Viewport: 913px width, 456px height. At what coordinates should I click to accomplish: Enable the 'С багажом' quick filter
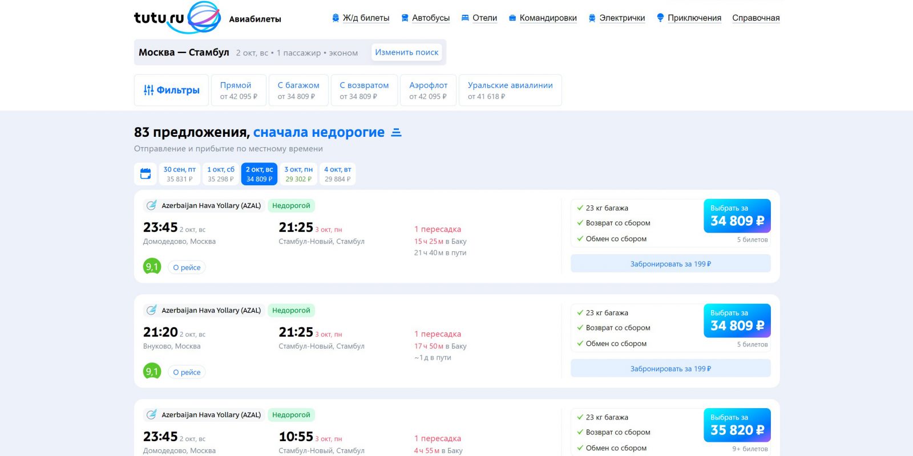[x=298, y=90]
